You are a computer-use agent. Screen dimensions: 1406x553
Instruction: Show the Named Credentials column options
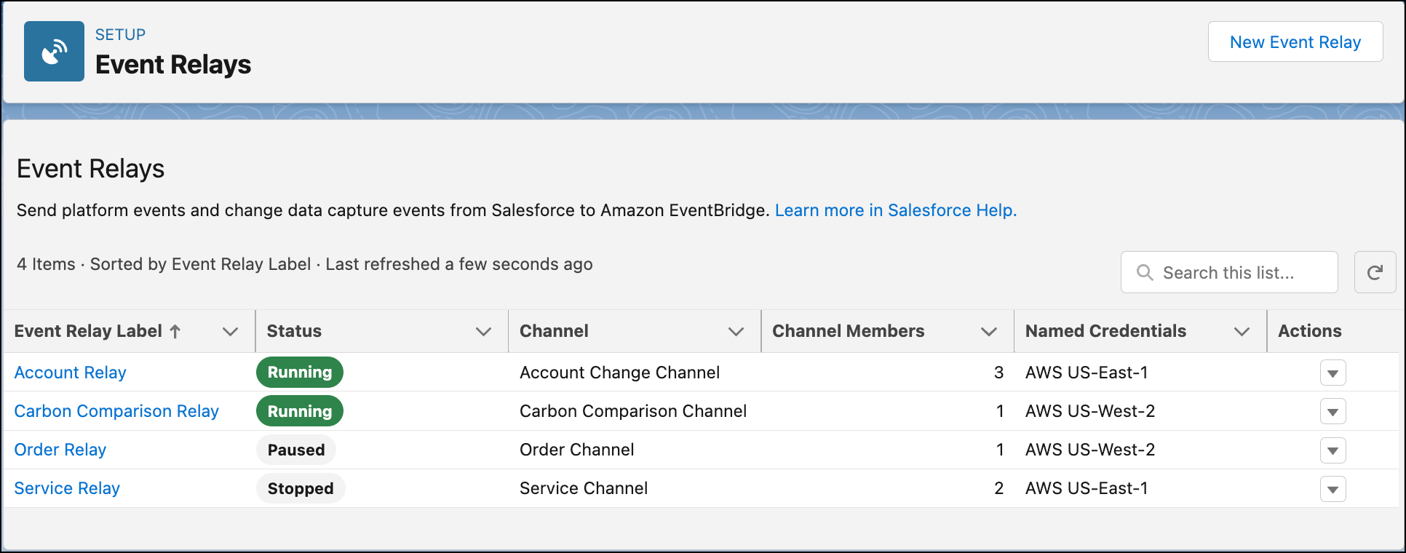click(x=1242, y=332)
